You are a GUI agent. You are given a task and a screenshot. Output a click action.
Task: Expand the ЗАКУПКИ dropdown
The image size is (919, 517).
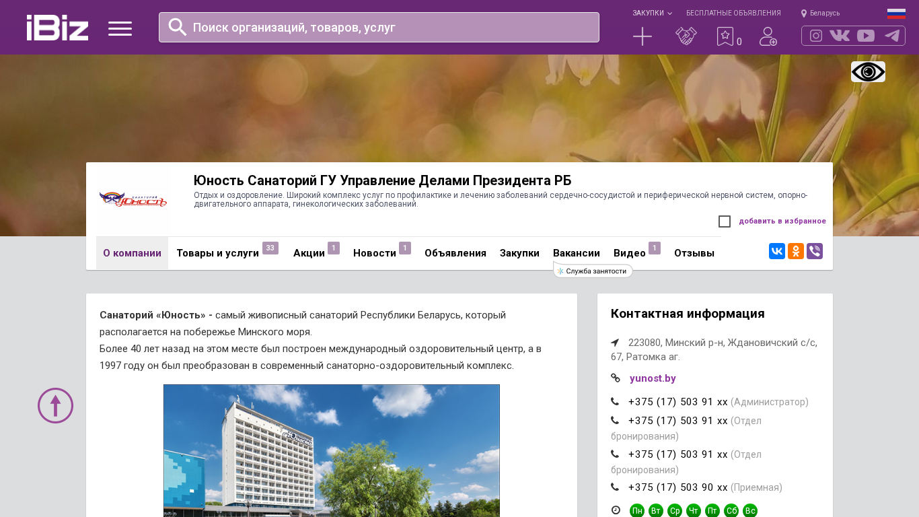coord(652,13)
